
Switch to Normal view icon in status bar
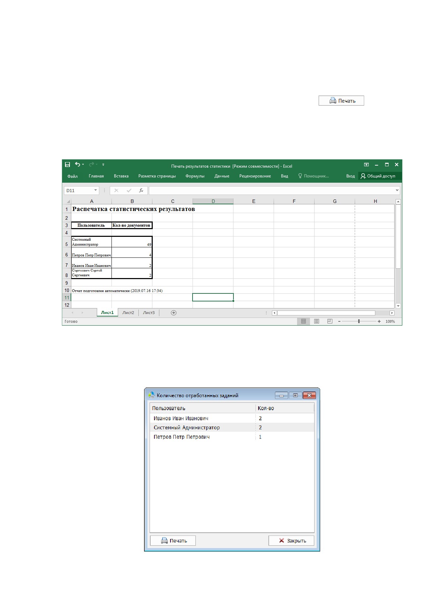coord(303,321)
